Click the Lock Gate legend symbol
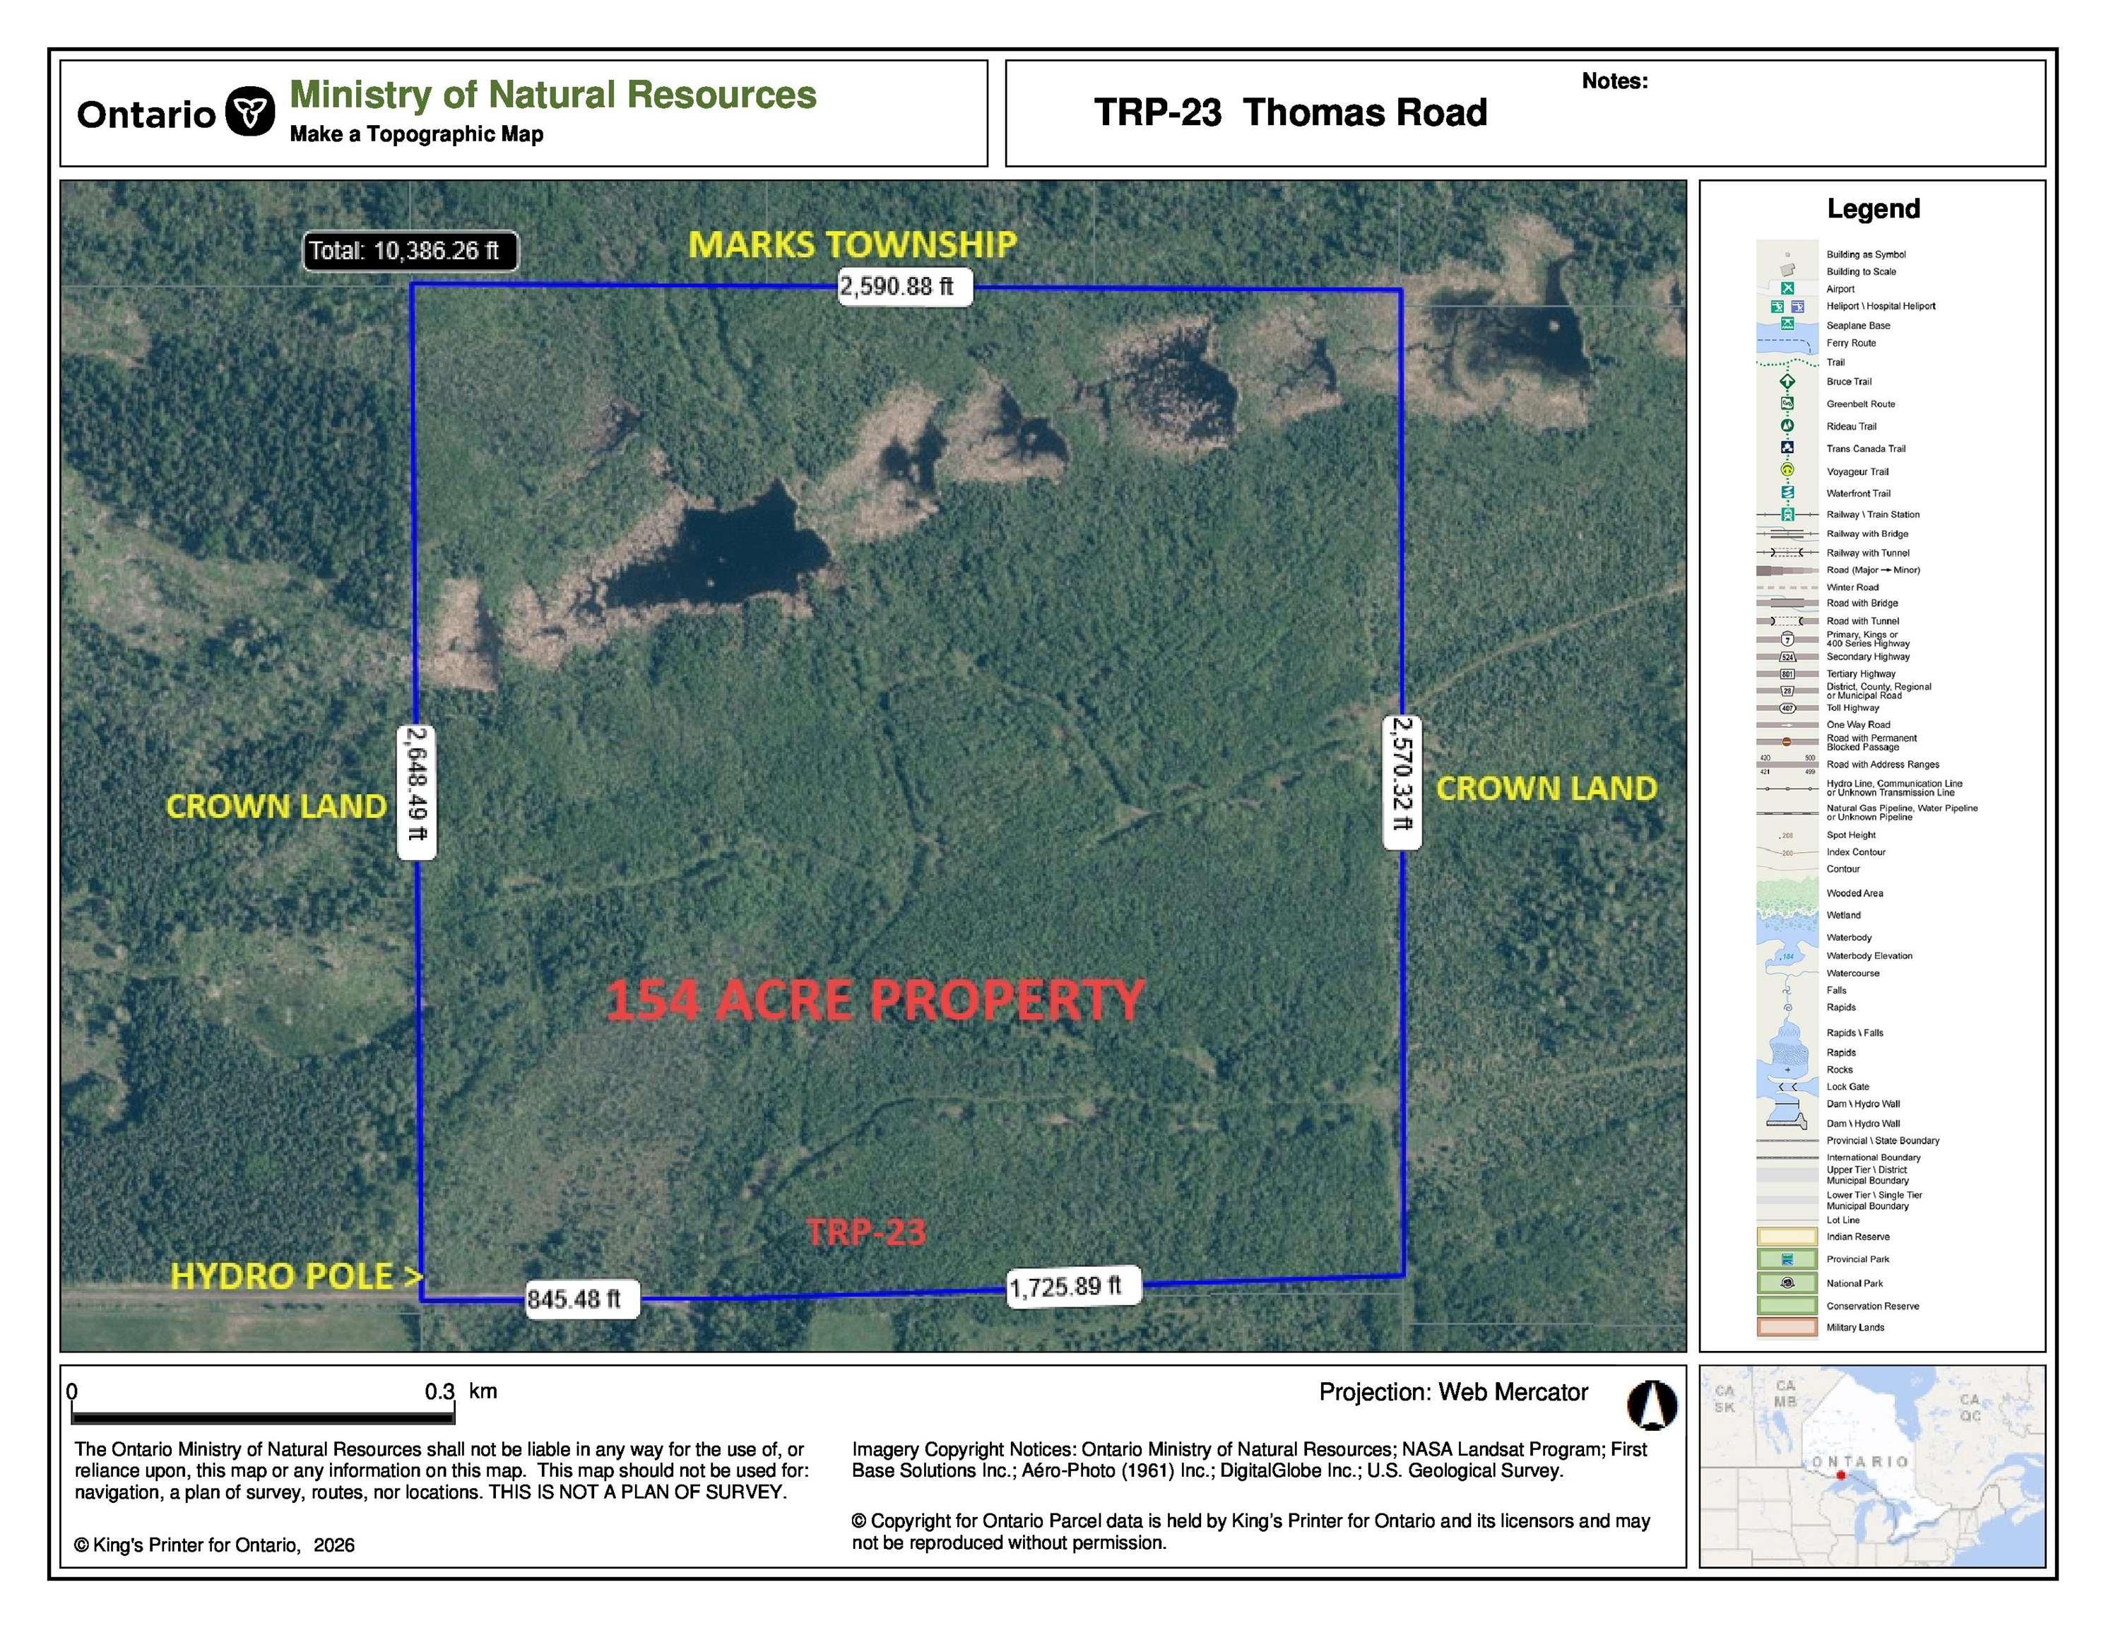This screenshot has width=2106, height=1628. point(1789,1087)
